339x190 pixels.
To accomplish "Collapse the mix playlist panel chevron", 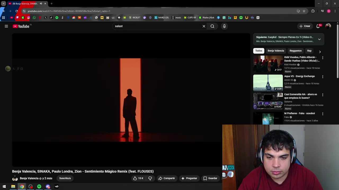I will 319,39.
